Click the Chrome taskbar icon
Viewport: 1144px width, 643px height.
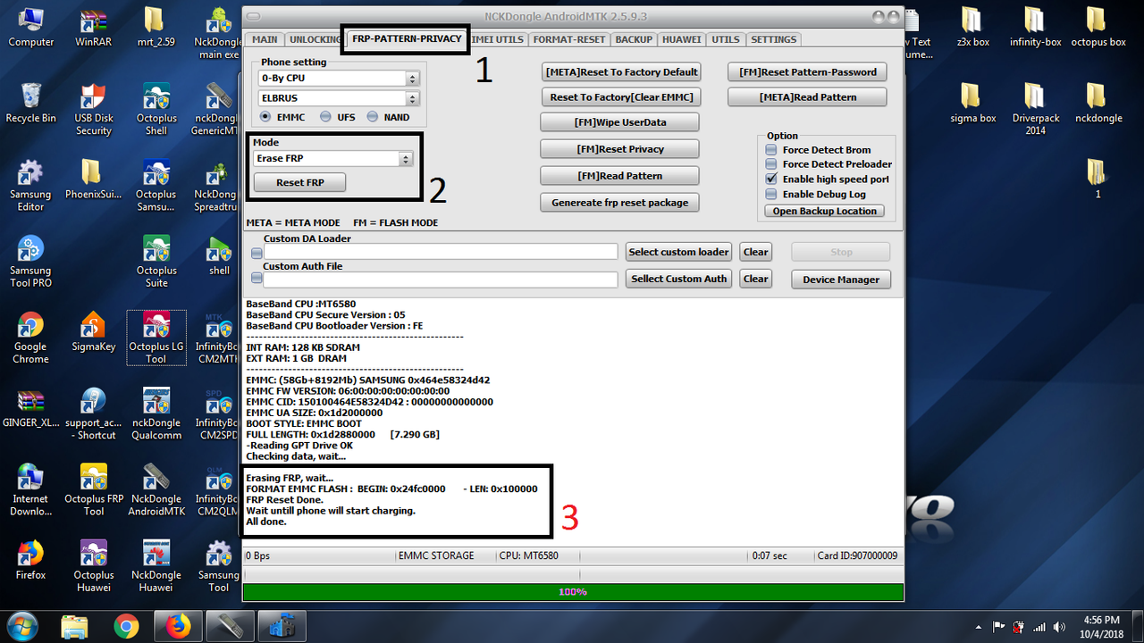(x=127, y=626)
